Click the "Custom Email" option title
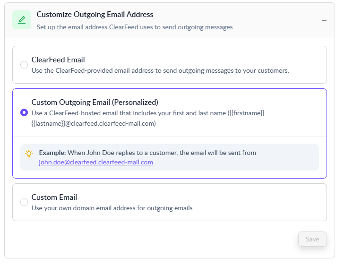This screenshot has height=266, width=344. (54, 197)
